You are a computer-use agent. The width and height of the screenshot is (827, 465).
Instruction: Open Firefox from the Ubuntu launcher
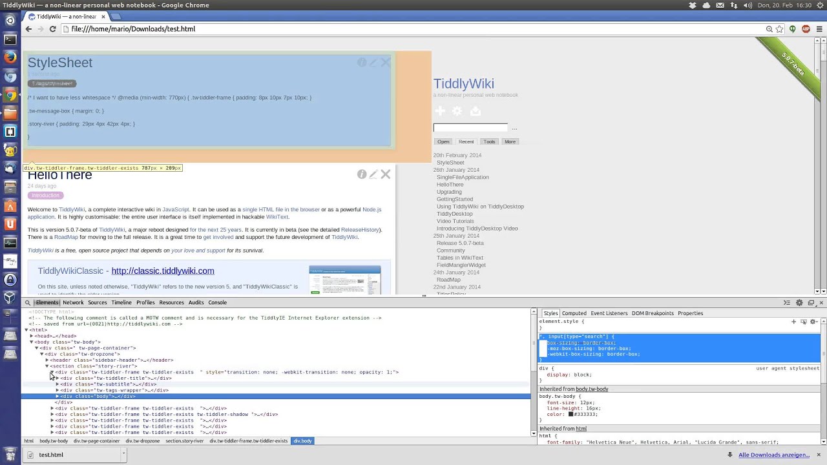10,57
